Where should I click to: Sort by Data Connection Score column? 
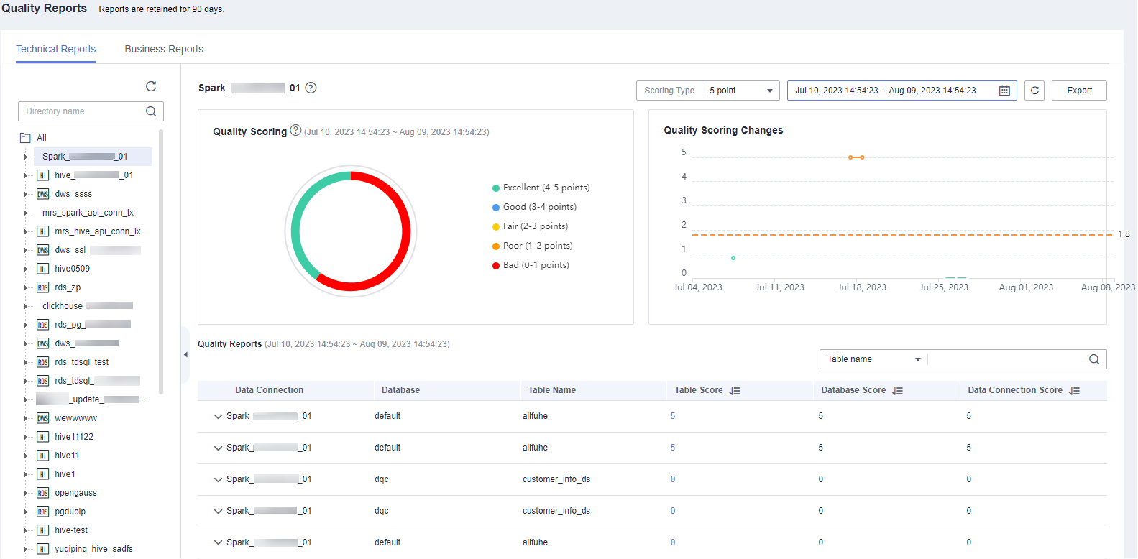point(1074,391)
